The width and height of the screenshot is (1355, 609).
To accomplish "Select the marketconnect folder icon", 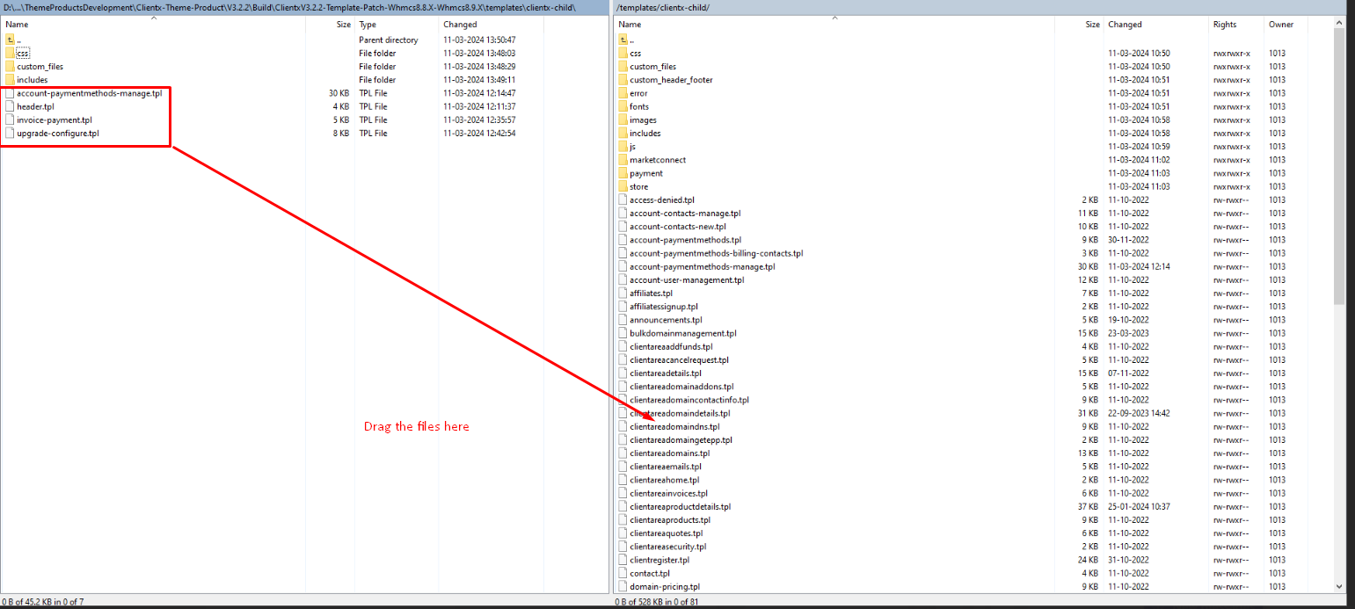I will (x=623, y=160).
